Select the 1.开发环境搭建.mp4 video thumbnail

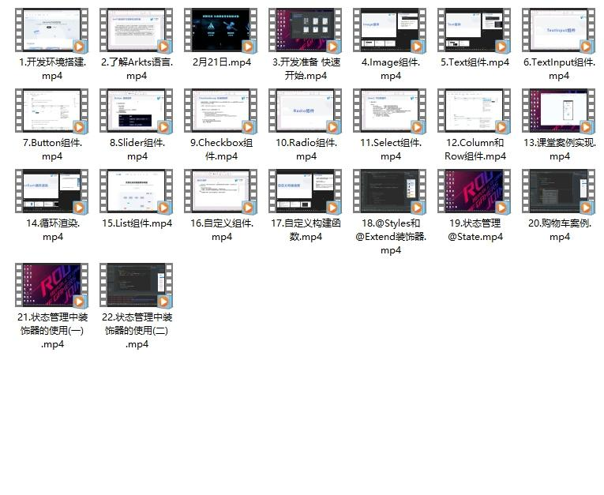(x=52, y=31)
